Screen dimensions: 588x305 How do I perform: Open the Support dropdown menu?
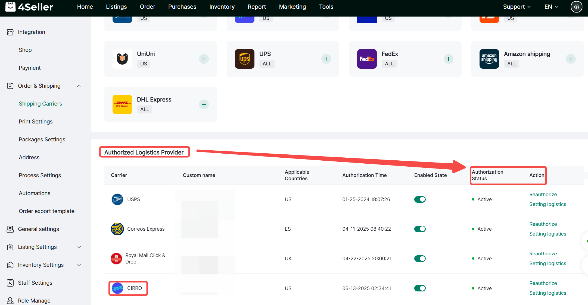(517, 7)
